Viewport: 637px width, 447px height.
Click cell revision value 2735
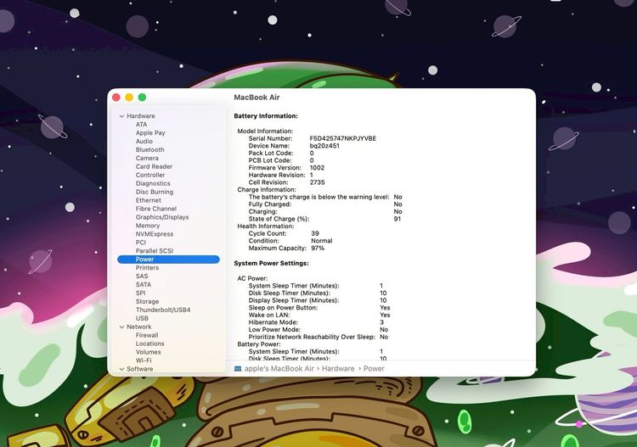[318, 182]
